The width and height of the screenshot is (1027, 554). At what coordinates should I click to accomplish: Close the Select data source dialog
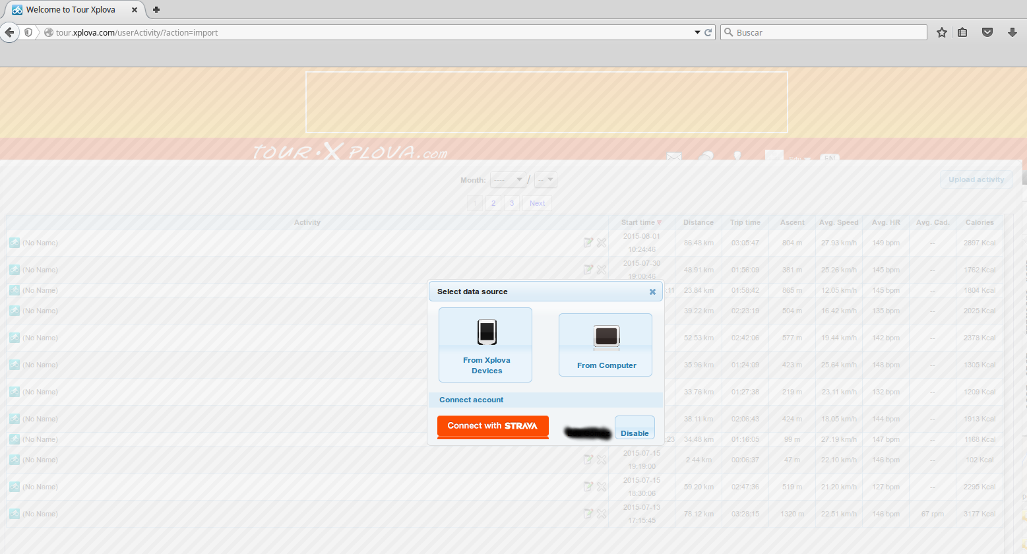[x=652, y=292]
